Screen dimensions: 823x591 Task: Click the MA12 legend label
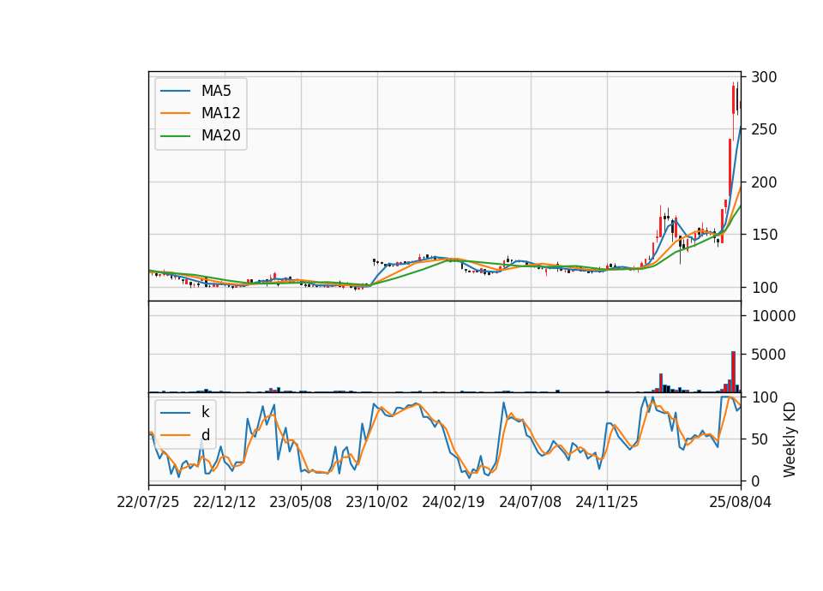click(220, 113)
